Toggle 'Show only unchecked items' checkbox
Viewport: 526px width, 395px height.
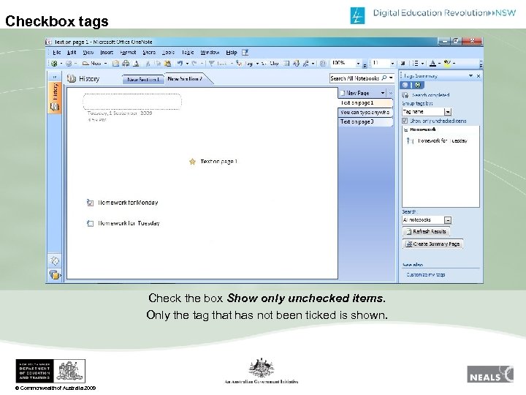(405, 121)
